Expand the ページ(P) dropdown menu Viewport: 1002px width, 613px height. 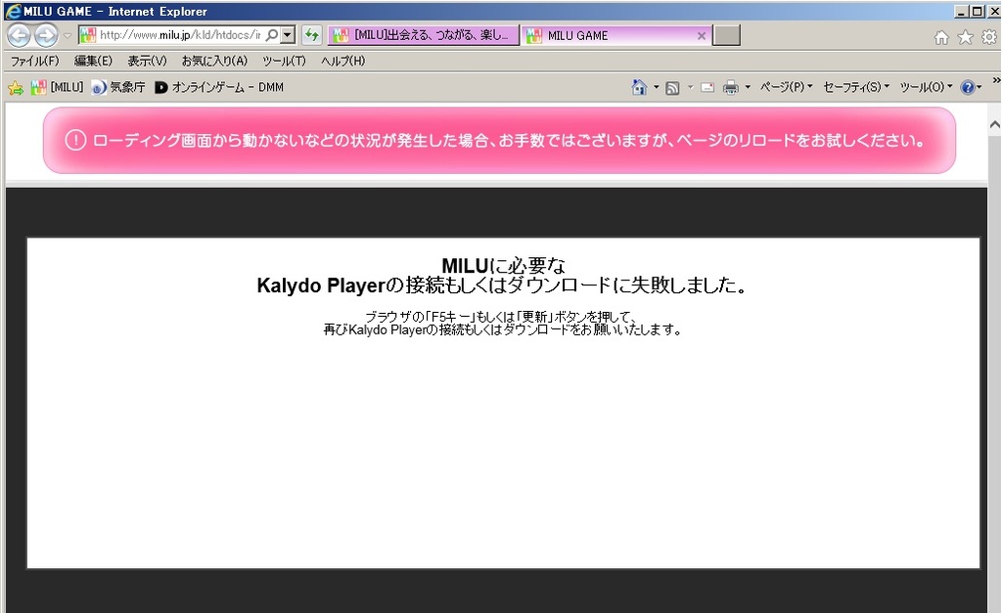click(x=786, y=87)
